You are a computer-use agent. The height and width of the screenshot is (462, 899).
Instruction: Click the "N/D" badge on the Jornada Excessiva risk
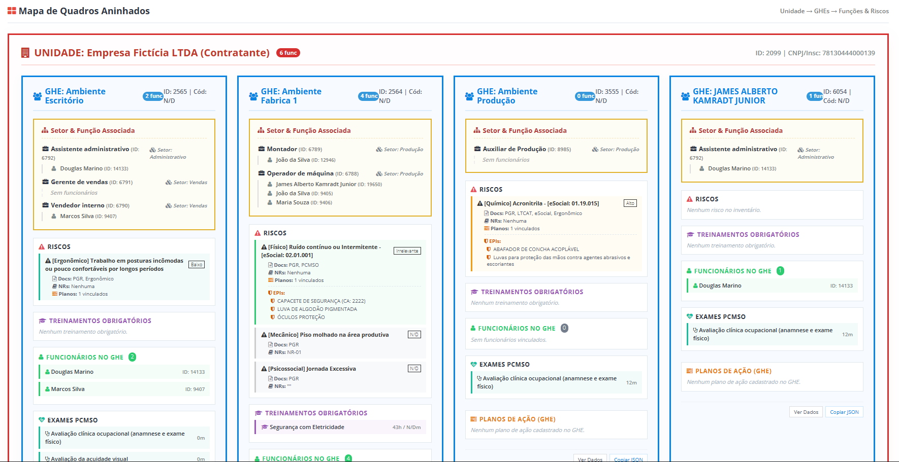[x=414, y=369]
